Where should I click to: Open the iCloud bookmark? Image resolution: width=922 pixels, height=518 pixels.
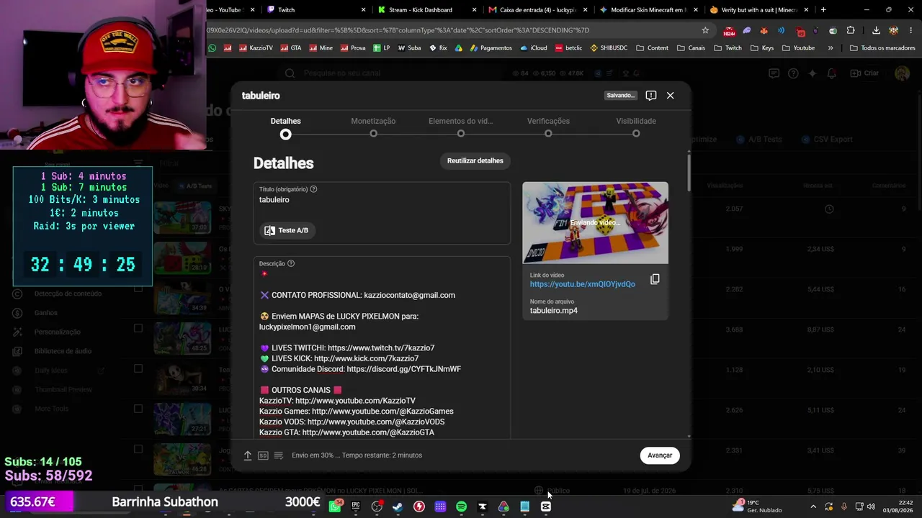click(533, 48)
